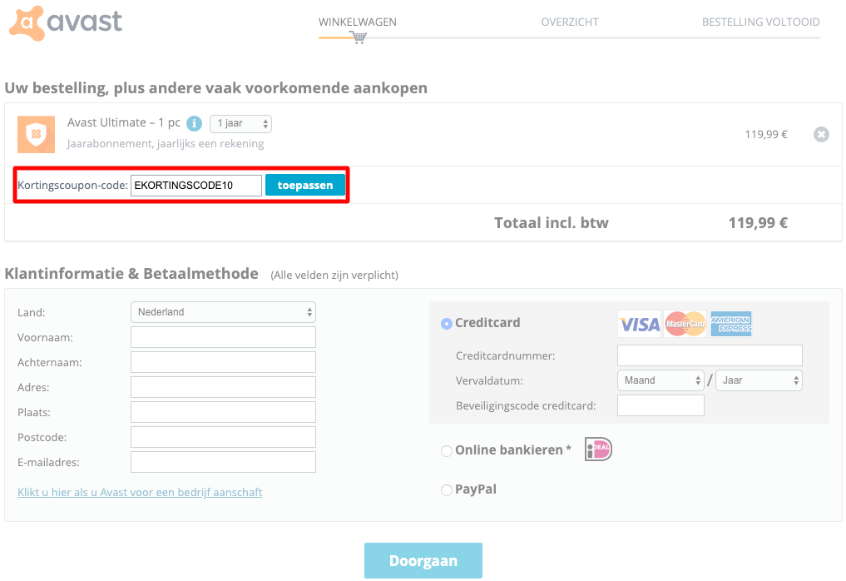Click the Avast Ultimate row price 119,99 €
The height and width of the screenshot is (581, 846).
pyautogui.click(x=766, y=135)
